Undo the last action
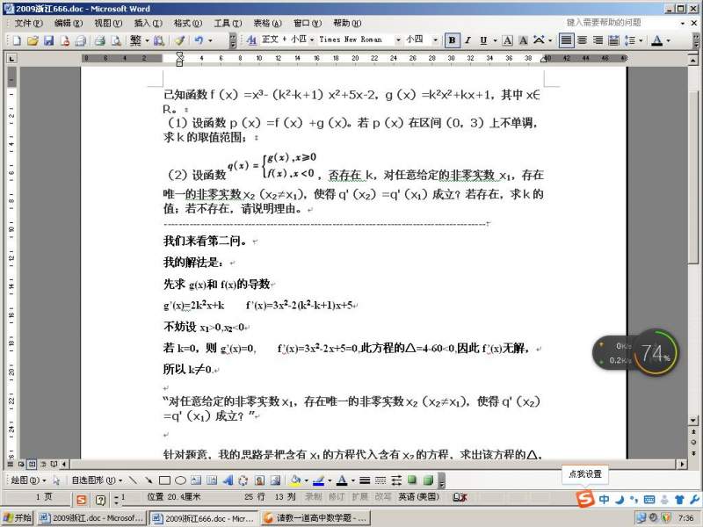The height and width of the screenshot is (527, 703). point(199,40)
